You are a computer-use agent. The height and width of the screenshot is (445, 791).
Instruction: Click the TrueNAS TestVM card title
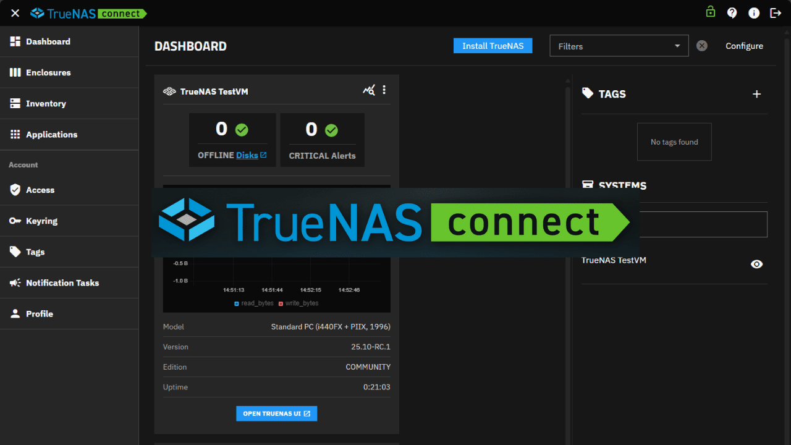[214, 91]
